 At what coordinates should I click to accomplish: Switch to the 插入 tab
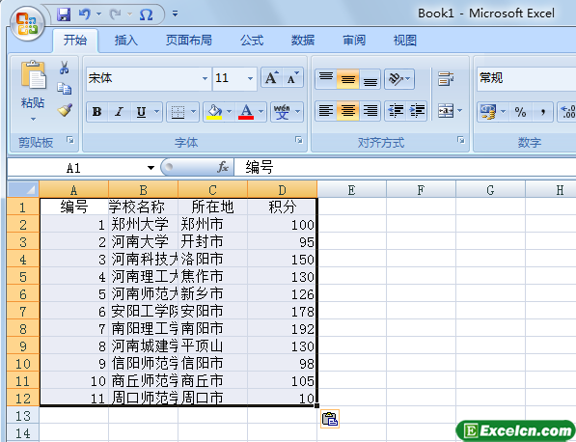pyautogui.click(x=126, y=40)
